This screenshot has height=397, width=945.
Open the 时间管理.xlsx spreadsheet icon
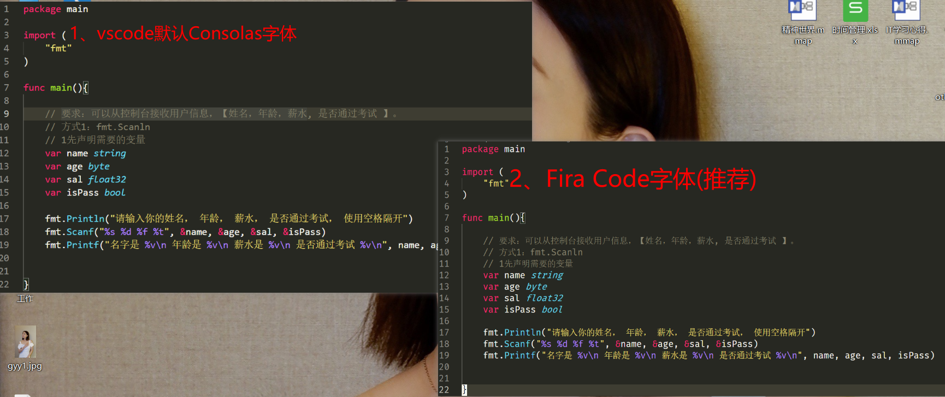point(855,10)
